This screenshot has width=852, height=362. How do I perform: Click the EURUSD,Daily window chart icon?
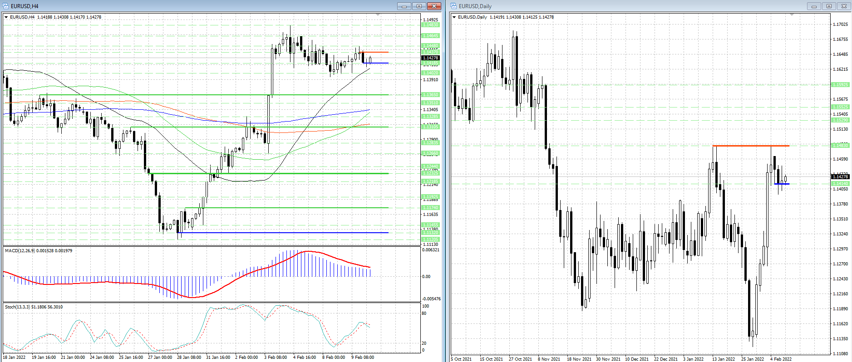pyautogui.click(x=454, y=6)
